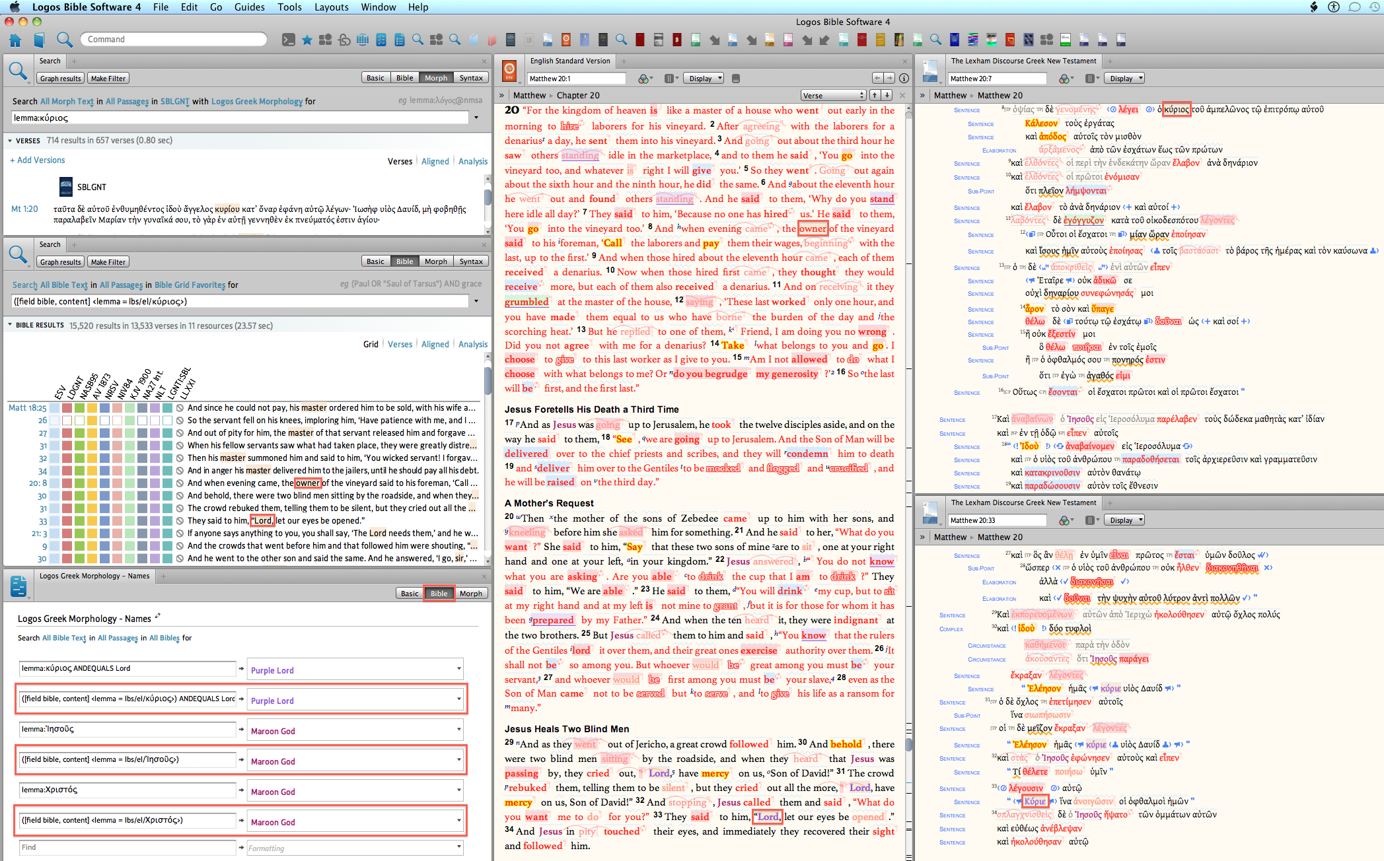Click the Add Versions link

(38, 160)
